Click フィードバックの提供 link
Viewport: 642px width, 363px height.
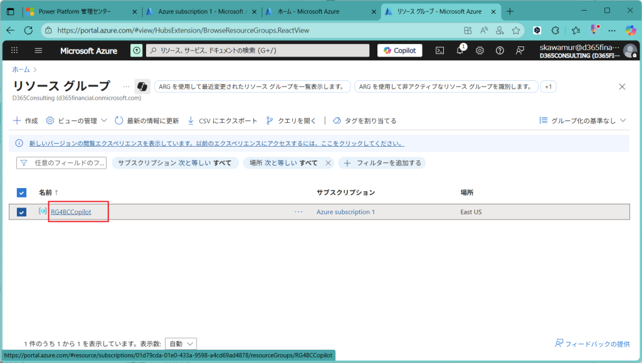click(x=592, y=344)
